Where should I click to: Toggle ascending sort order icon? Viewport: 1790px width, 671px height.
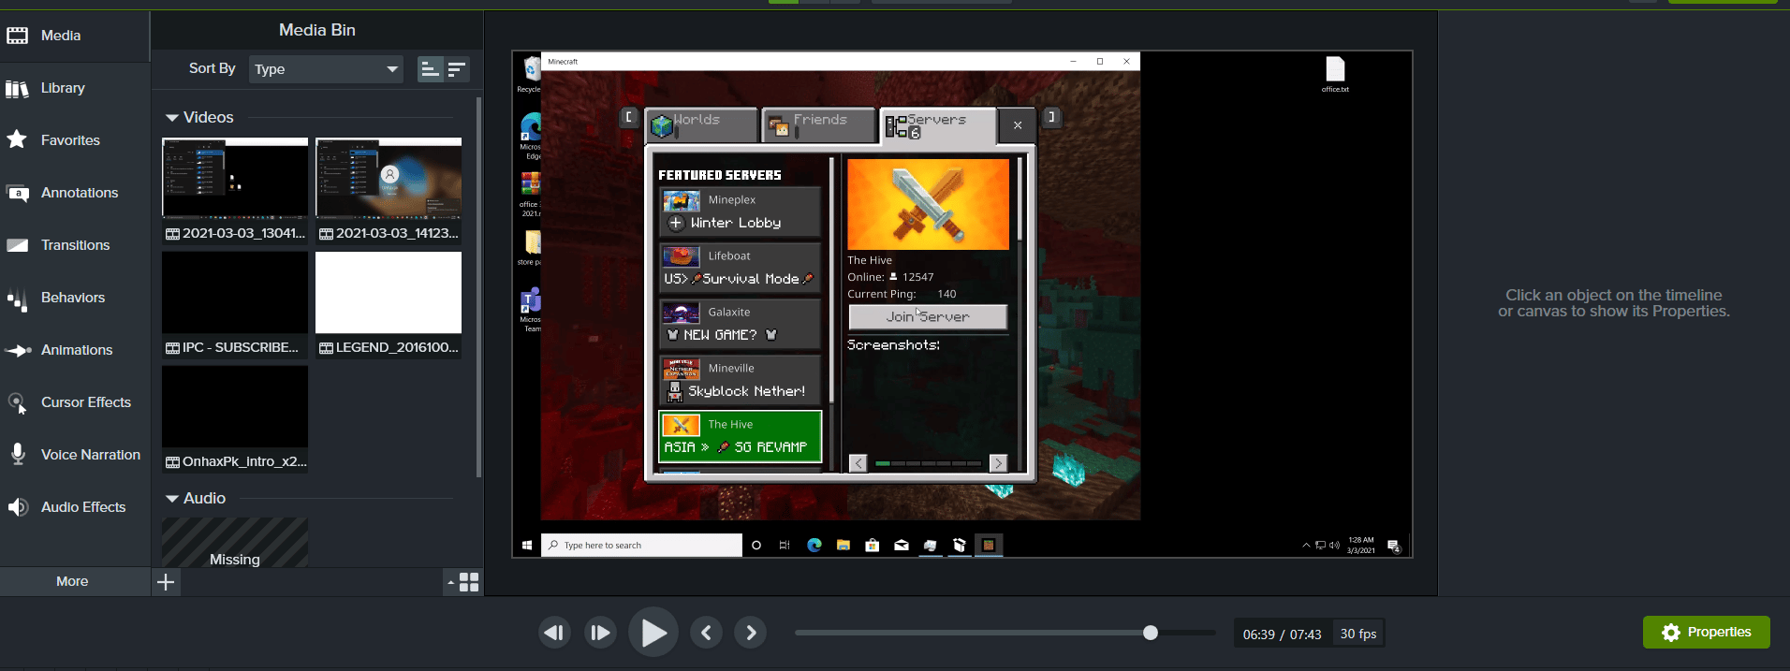tap(430, 69)
